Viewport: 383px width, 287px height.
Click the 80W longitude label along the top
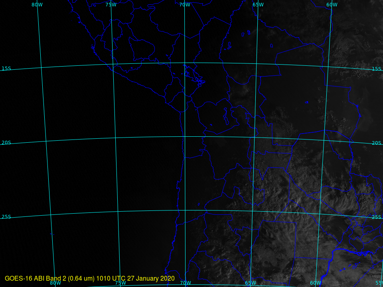pos(37,5)
